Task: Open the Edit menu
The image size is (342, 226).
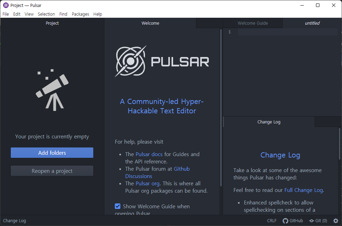Action: click(17, 14)
